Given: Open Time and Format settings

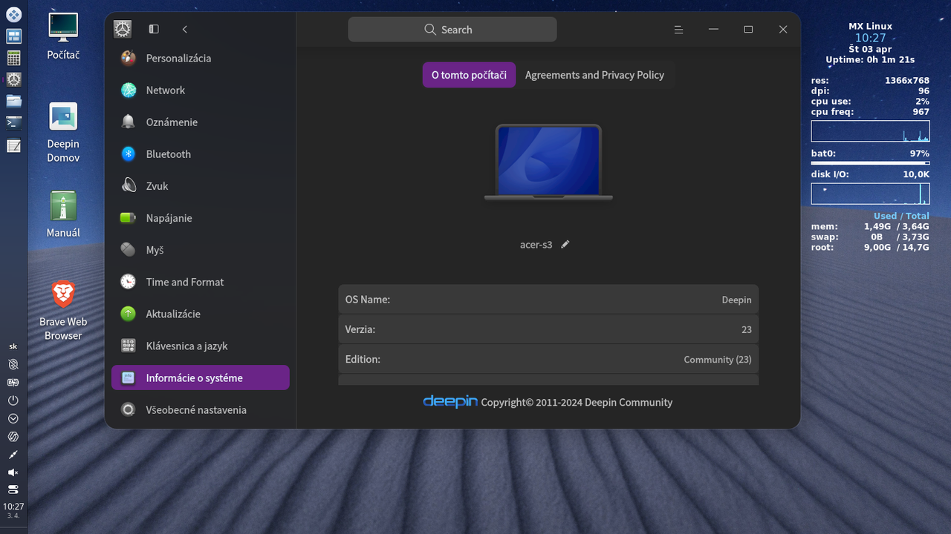Looking at the screenshot, I should [200, 281].
